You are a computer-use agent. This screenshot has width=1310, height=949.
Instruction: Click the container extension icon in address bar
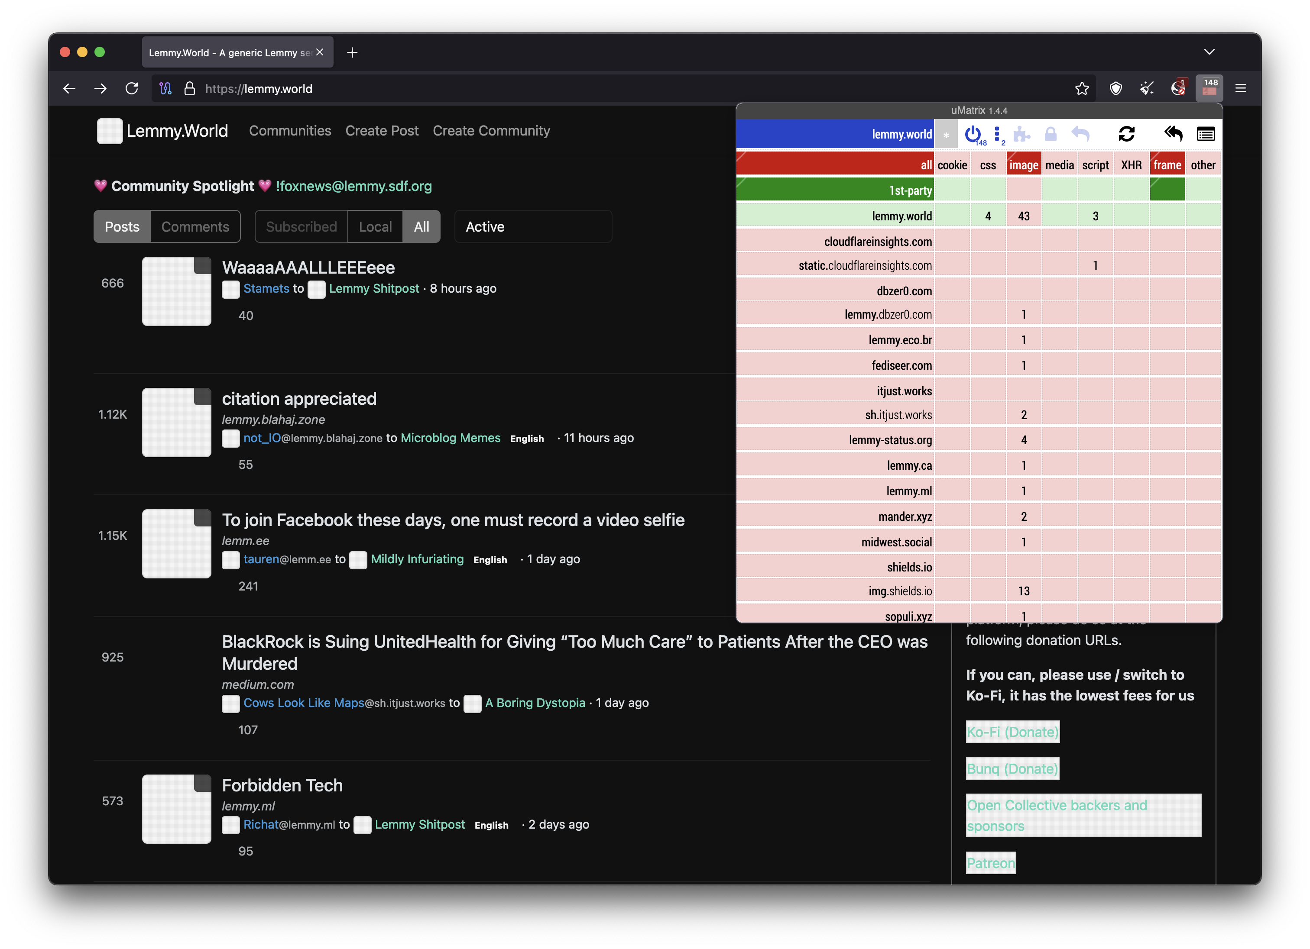tap(166, 88)
